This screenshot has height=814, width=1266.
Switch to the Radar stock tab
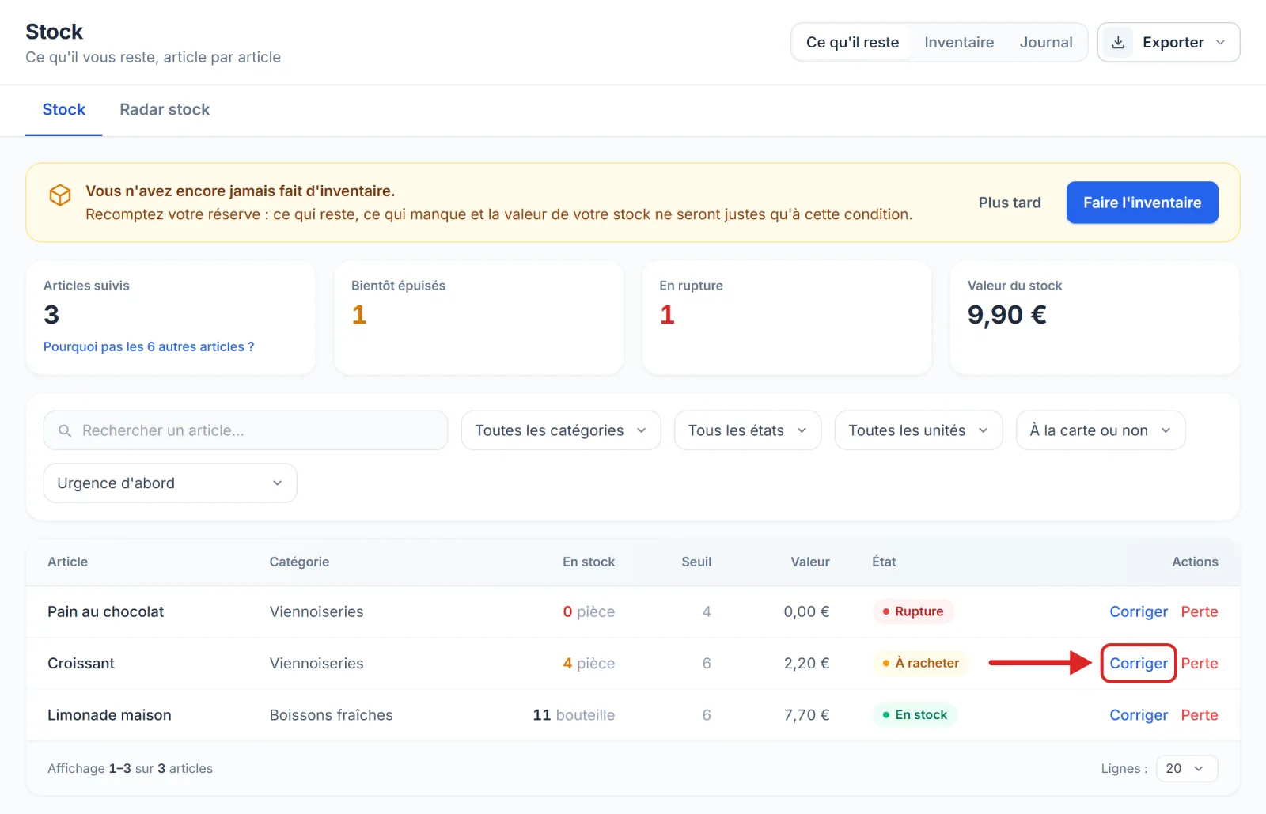pyautogui.click(x=165, y=110)
